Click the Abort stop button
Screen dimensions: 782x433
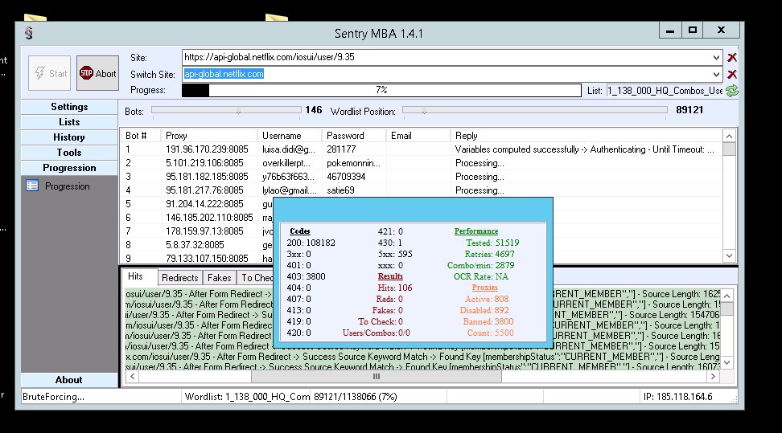coord(98,73)
